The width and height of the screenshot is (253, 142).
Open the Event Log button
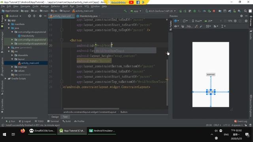pyautogui.click(x=241, y=121)
